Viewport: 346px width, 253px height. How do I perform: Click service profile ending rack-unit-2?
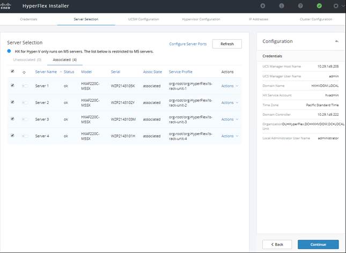tap(190, 103)
